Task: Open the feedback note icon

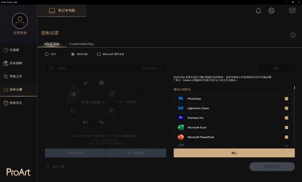Action: [x=292, y=10]
